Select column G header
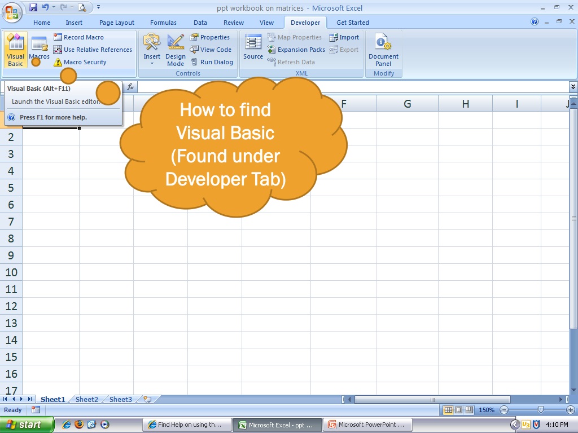Screen dimensions: 578x433 pos(407,104)
